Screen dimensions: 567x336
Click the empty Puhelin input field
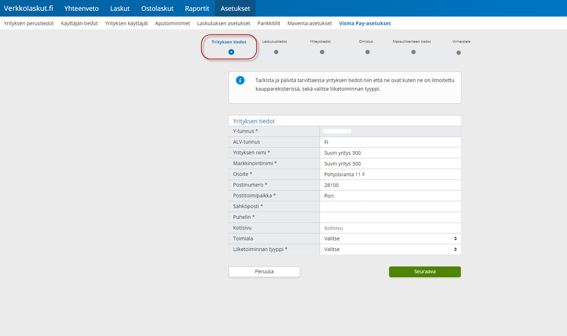(390, 217)
